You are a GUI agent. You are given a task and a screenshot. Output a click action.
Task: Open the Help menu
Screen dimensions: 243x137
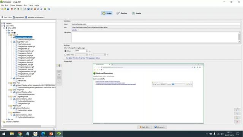click(x=36, y=5)
